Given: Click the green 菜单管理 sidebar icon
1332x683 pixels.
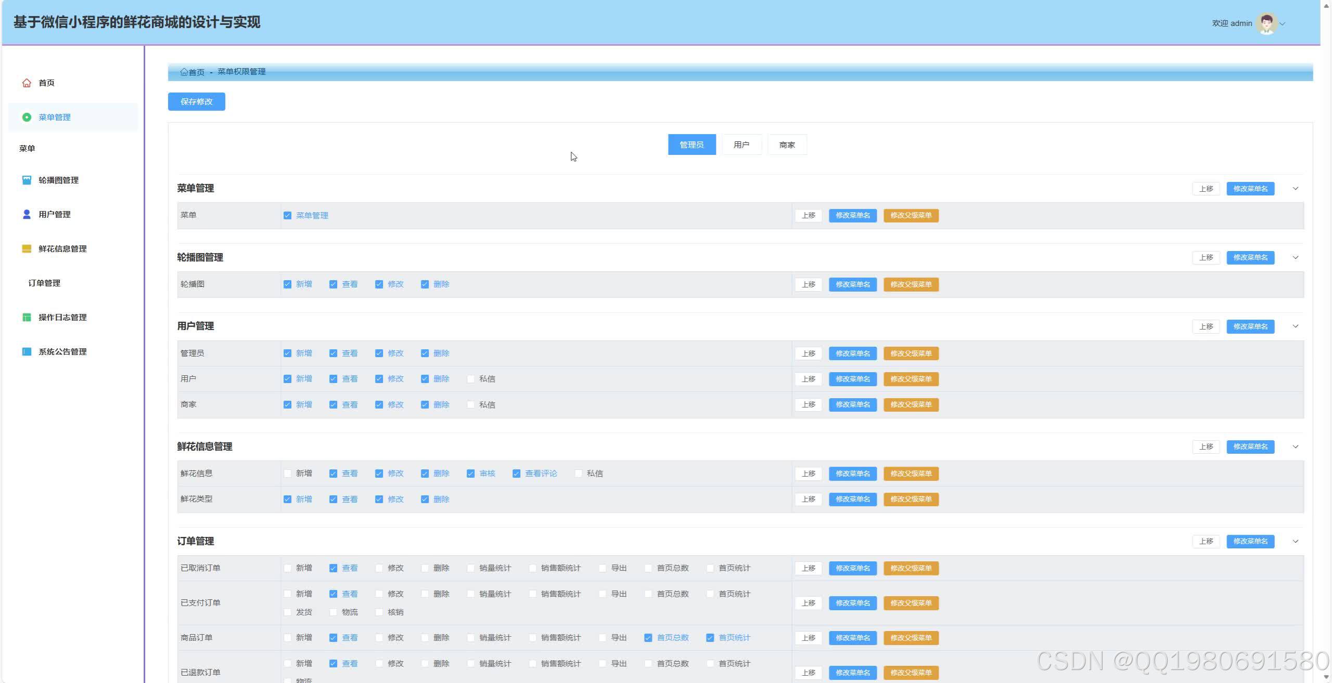Looking at the screenshot, I should coord(27,117).
